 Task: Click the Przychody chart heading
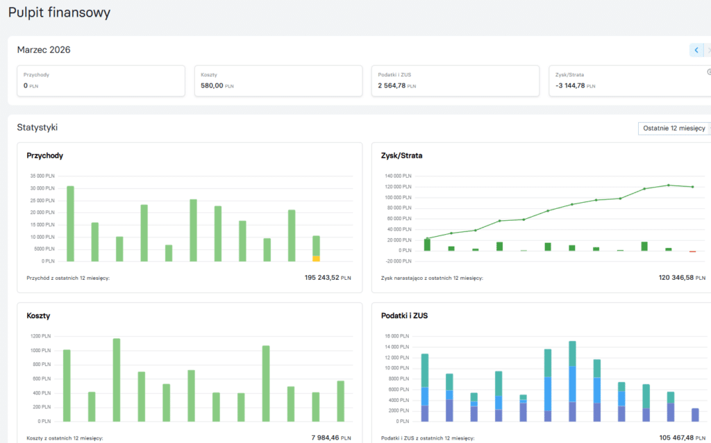tap(45, 156)
